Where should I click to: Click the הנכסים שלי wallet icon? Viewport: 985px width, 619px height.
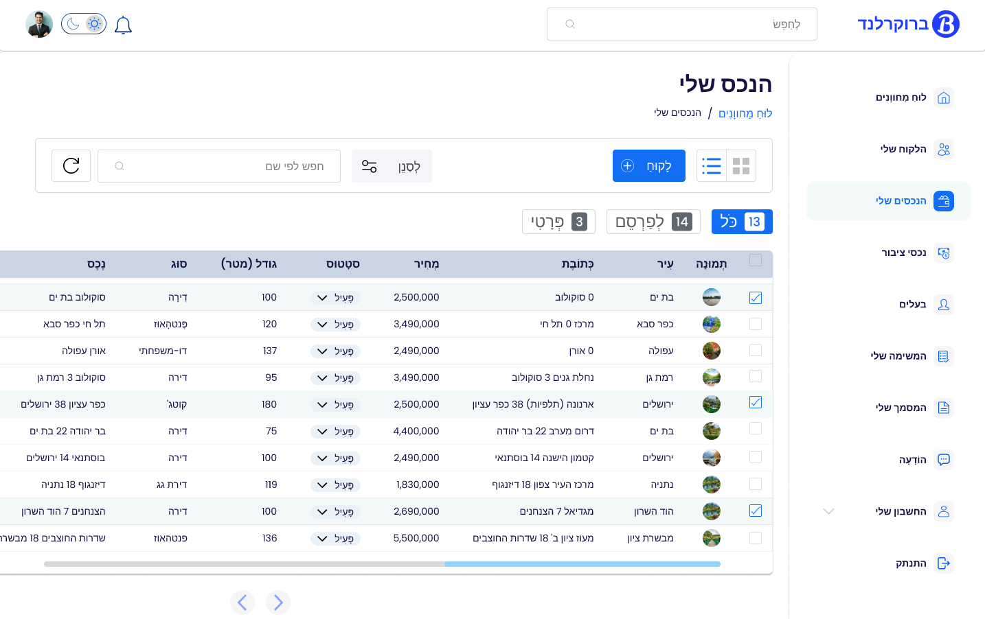[x=944, y=201]
